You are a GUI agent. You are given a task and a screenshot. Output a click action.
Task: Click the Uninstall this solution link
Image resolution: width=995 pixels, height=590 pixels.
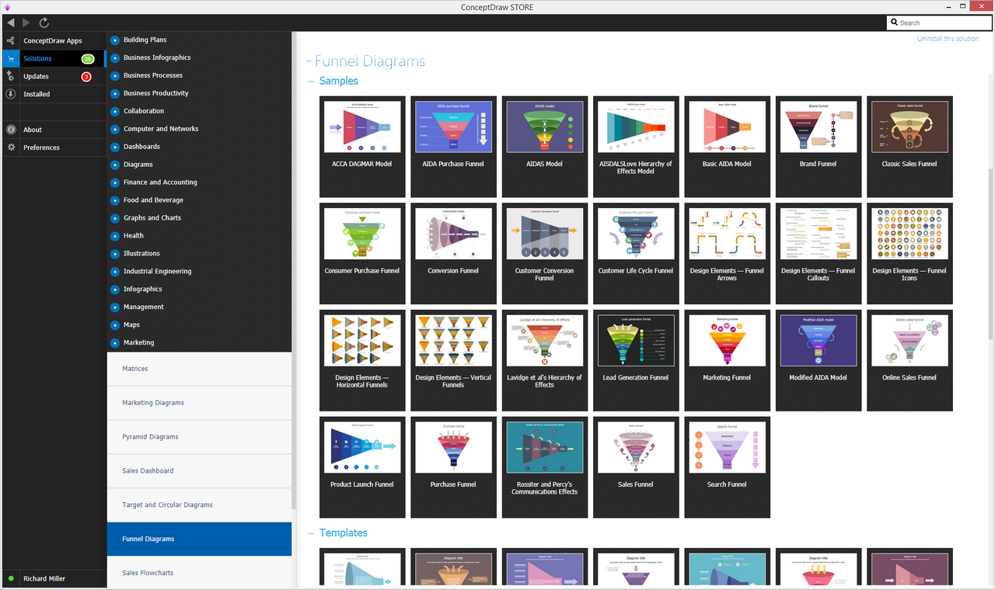coord(948,39)
